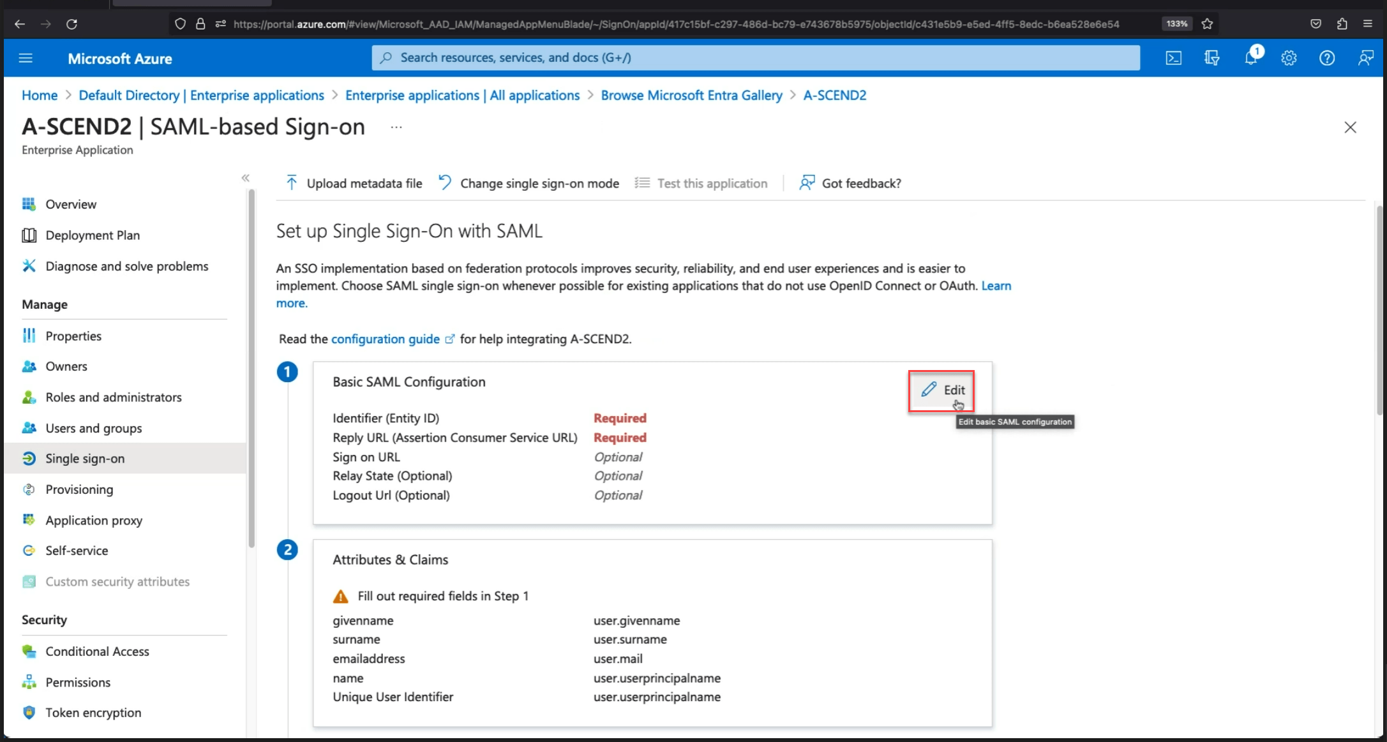Click the notifications bell icon

(x=1250, y=58)
